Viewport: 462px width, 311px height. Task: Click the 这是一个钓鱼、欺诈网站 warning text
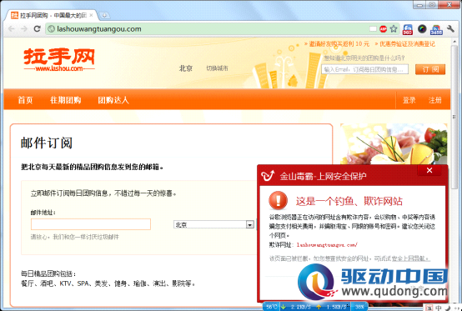(349, 201)
